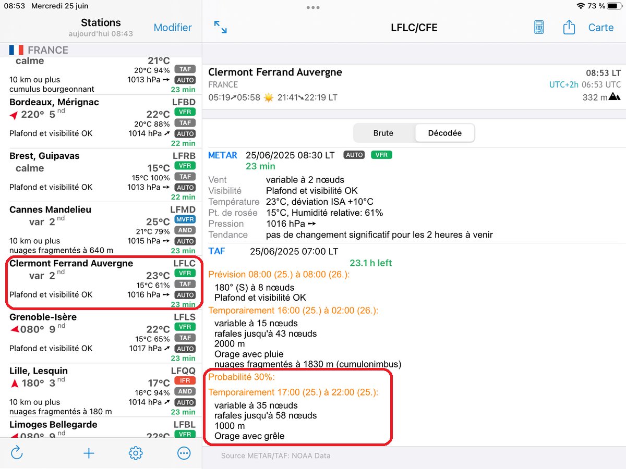The width and height of the screenshot is (626, 469).
Task: Tap the AUTO badge for Brest
Action: (185, 188)
